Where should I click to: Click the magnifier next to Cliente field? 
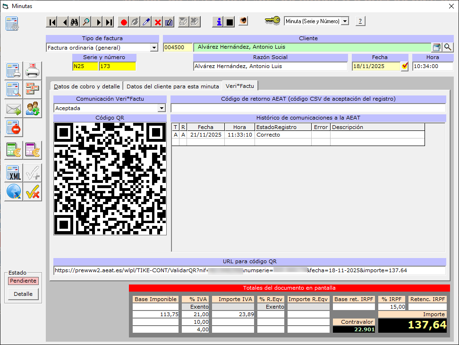[447, 47]
